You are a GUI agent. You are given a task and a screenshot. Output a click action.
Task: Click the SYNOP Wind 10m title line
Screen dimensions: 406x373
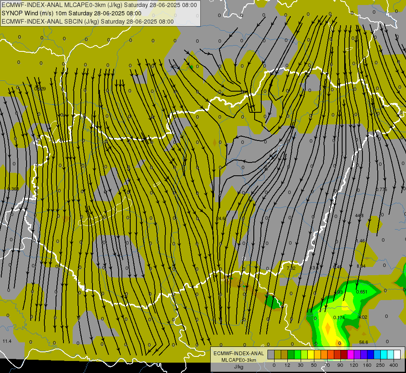(71, 13)
